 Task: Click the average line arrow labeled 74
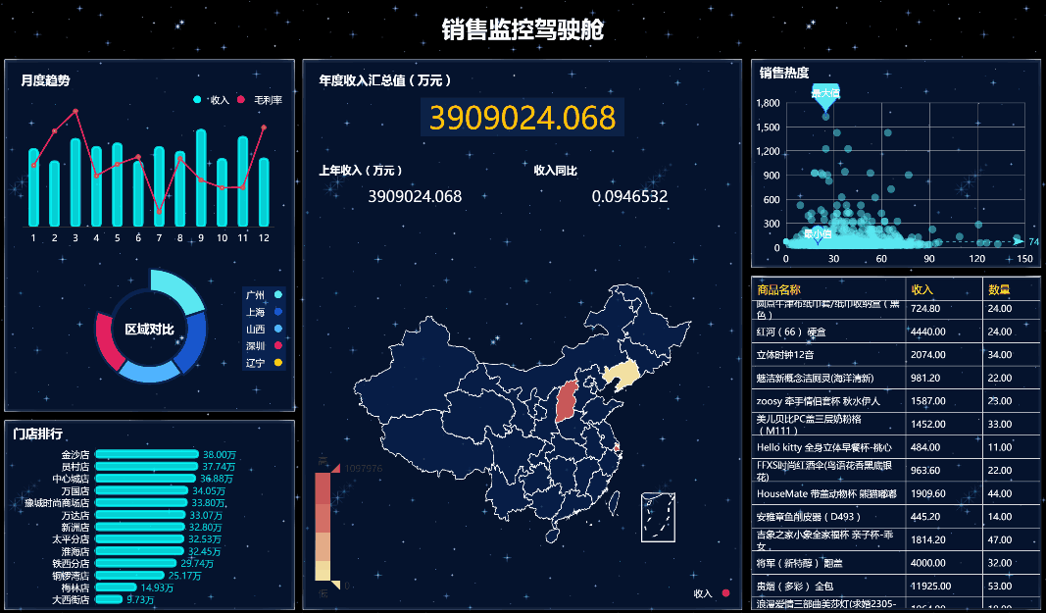1018,241
